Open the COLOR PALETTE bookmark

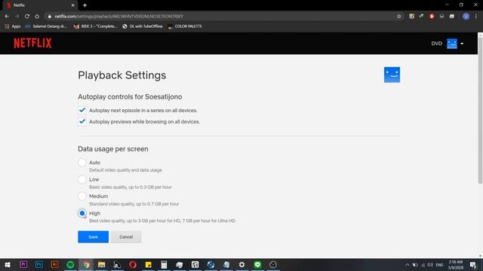(x=185, y=26)
